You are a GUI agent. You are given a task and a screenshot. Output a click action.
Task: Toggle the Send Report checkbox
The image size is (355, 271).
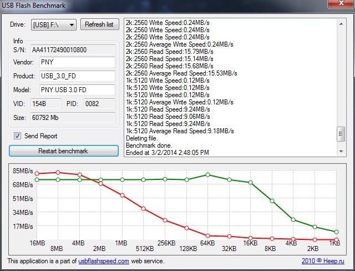(x=17, y=136)
